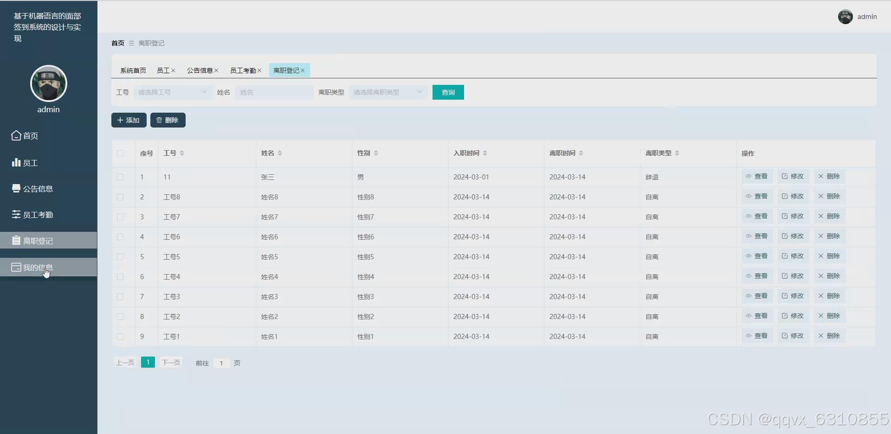Sort table by 离职时间 column arrows

581,153
